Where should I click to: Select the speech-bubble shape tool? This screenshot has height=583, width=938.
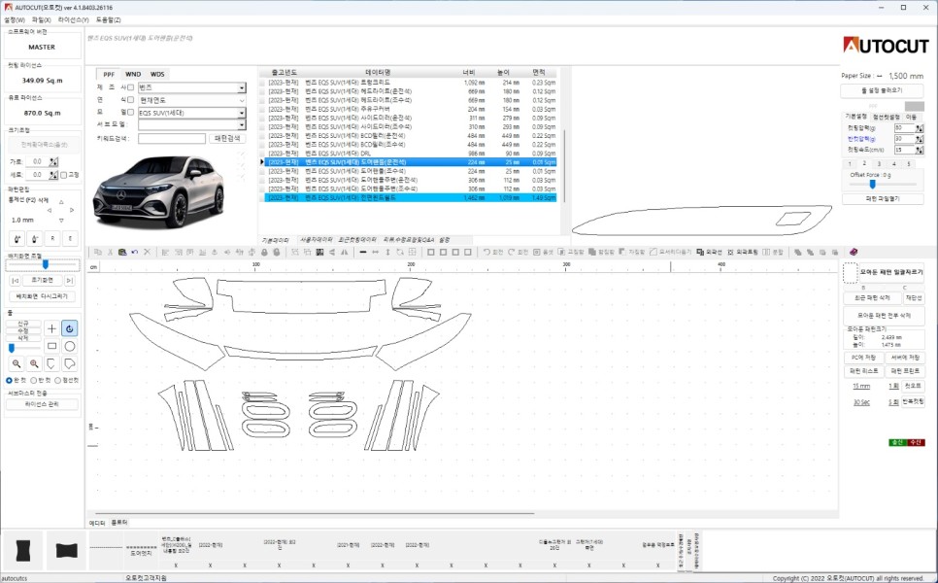[x=69, y=363]
